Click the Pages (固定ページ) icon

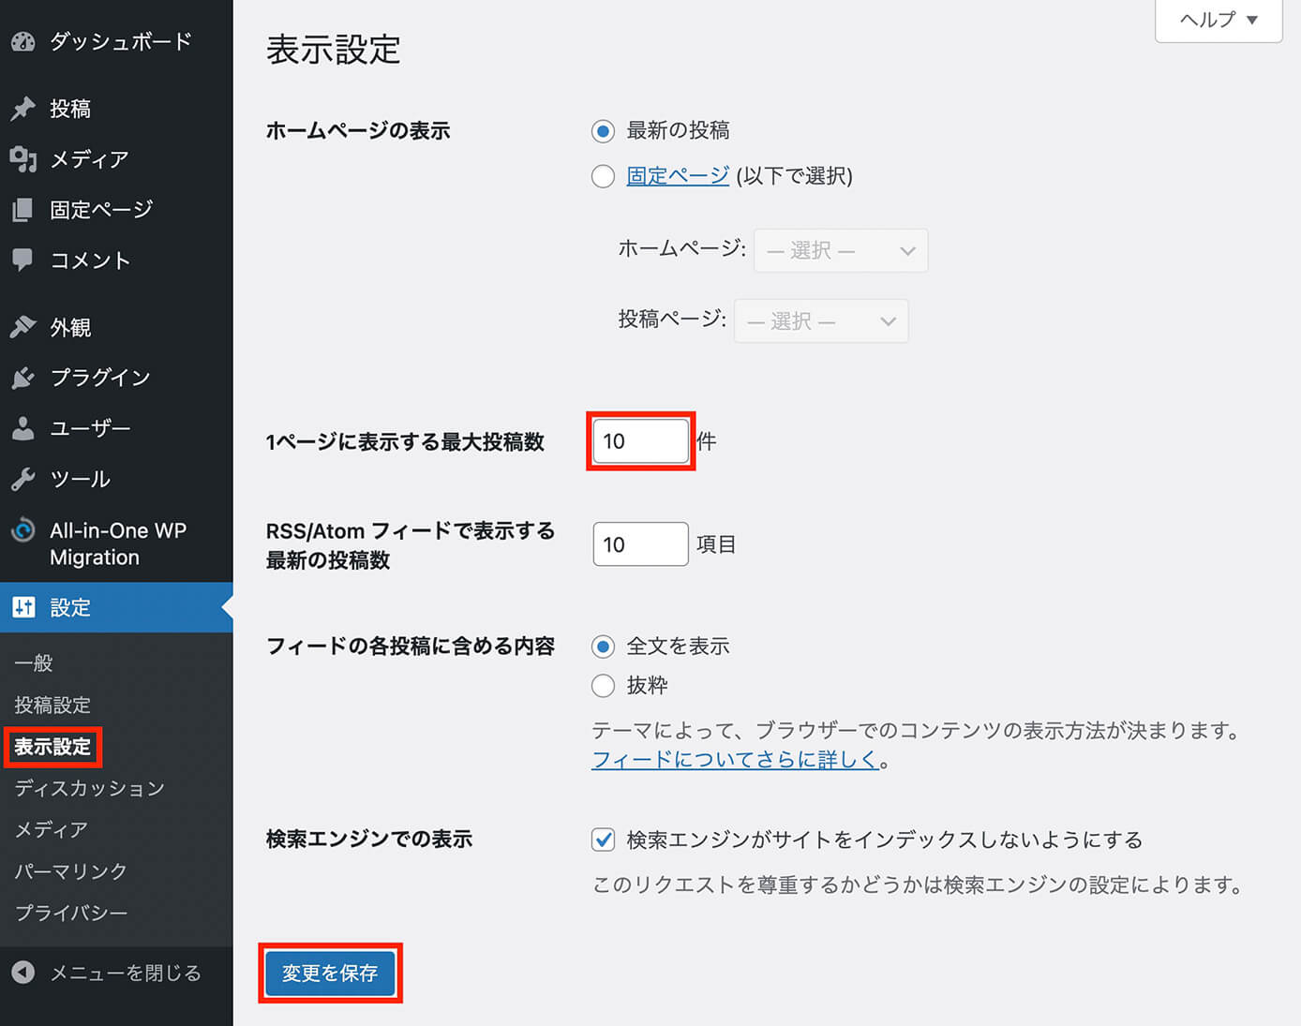pyautogui.click(x=23, y=210)
